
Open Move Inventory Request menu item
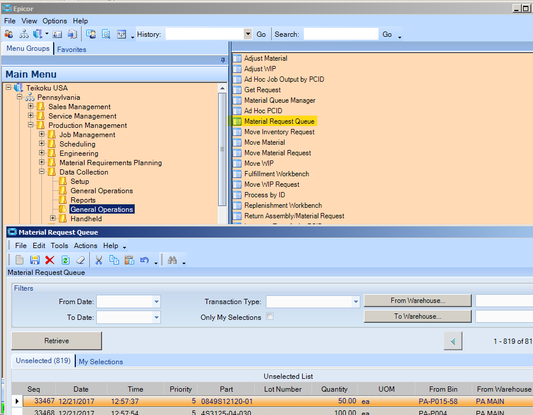279,132
